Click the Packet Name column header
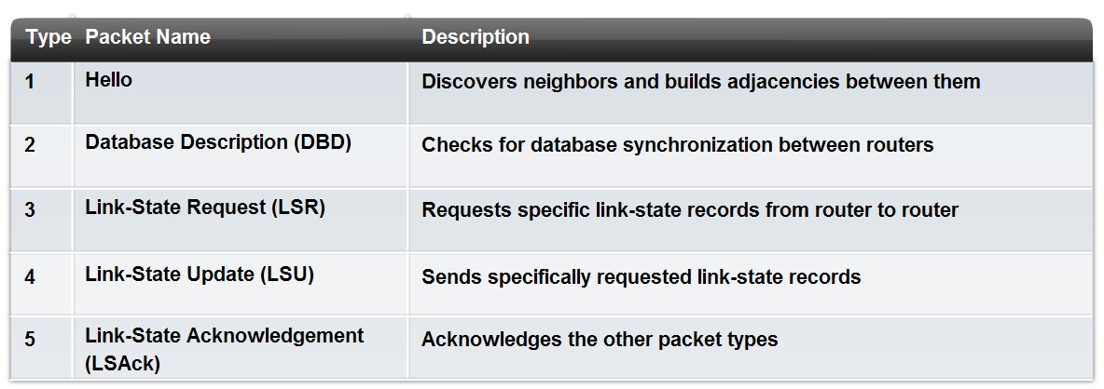The image size is (1104, 389). [147, 38]
